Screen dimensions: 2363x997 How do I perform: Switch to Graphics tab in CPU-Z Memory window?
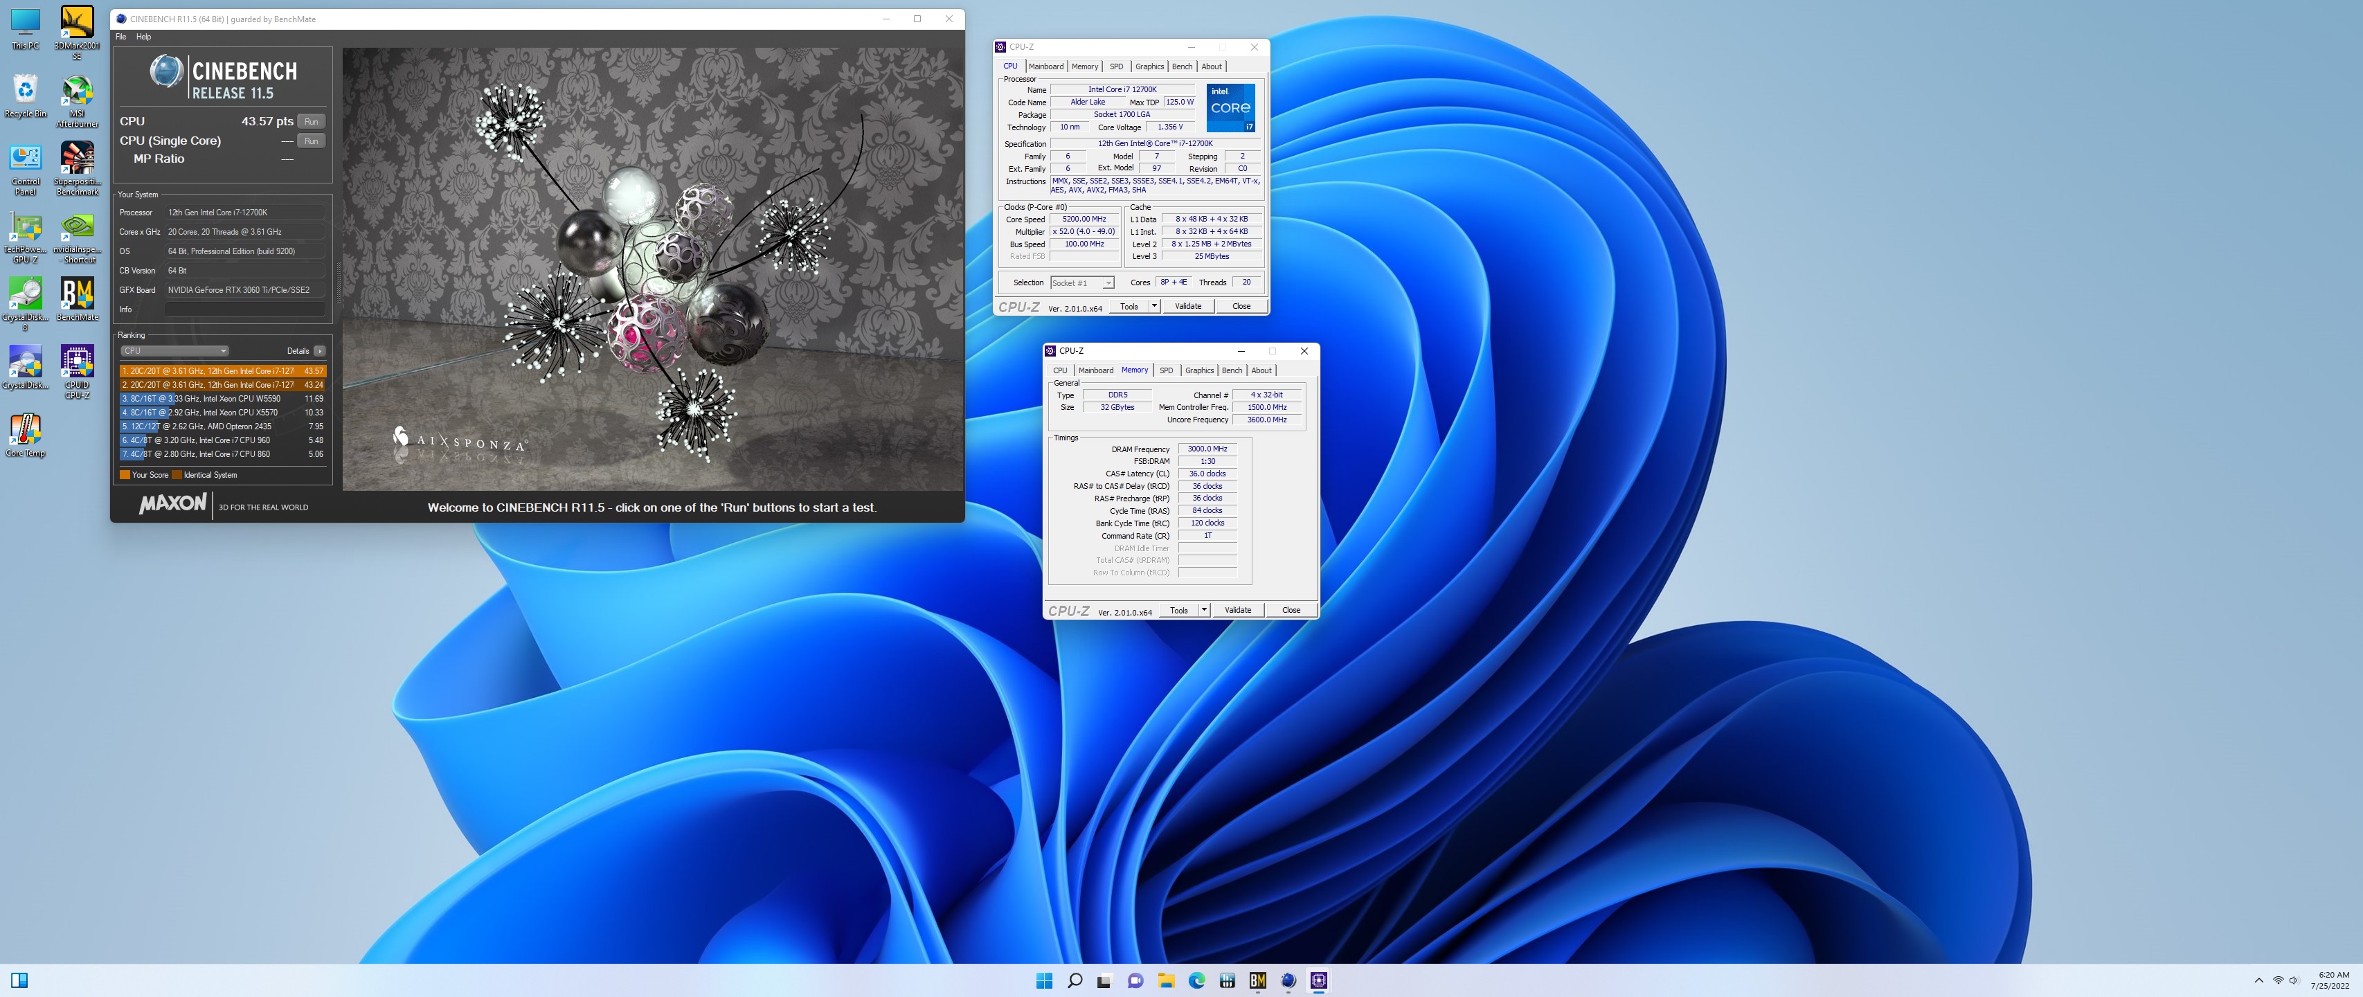point(1199,370)
